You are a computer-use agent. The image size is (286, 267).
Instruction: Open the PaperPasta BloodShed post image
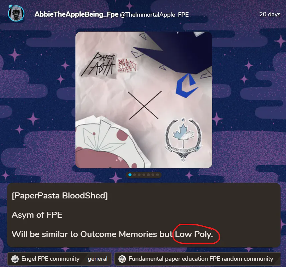[144, 100]
